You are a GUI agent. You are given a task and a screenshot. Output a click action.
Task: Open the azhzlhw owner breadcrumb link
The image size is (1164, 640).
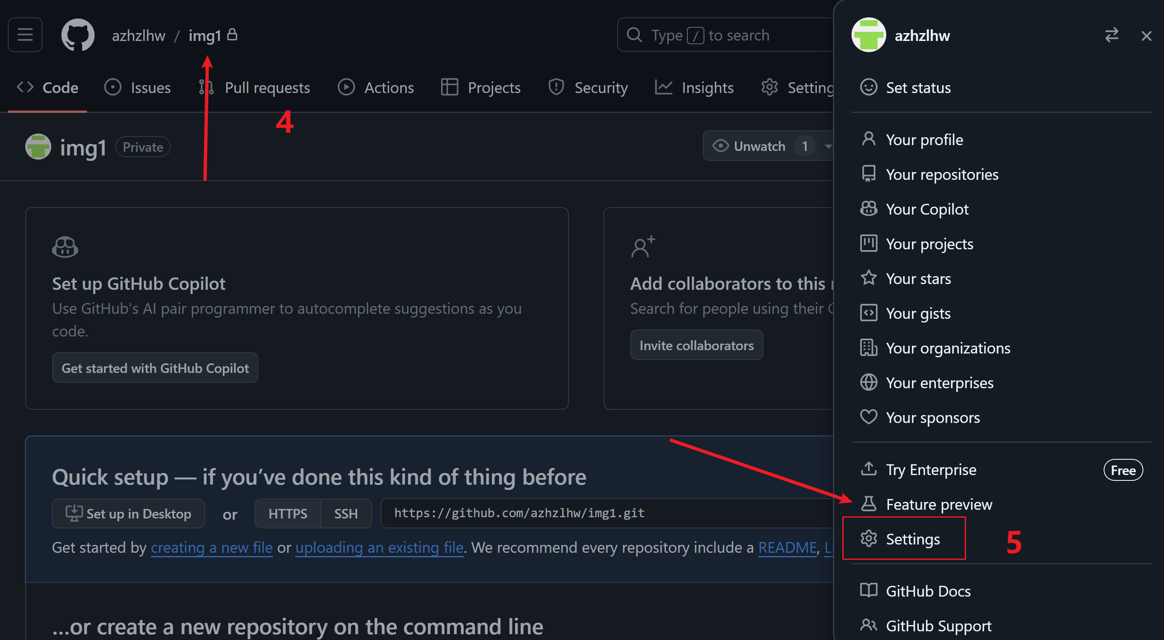point(139,35)
